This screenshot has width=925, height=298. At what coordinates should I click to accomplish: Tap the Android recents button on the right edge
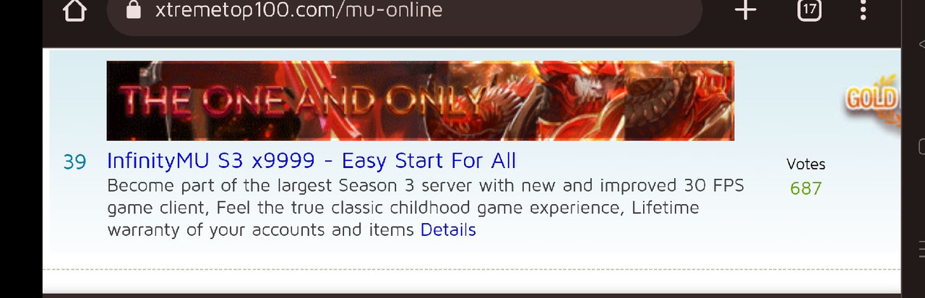pyautogui.click(x=921, y=249)
